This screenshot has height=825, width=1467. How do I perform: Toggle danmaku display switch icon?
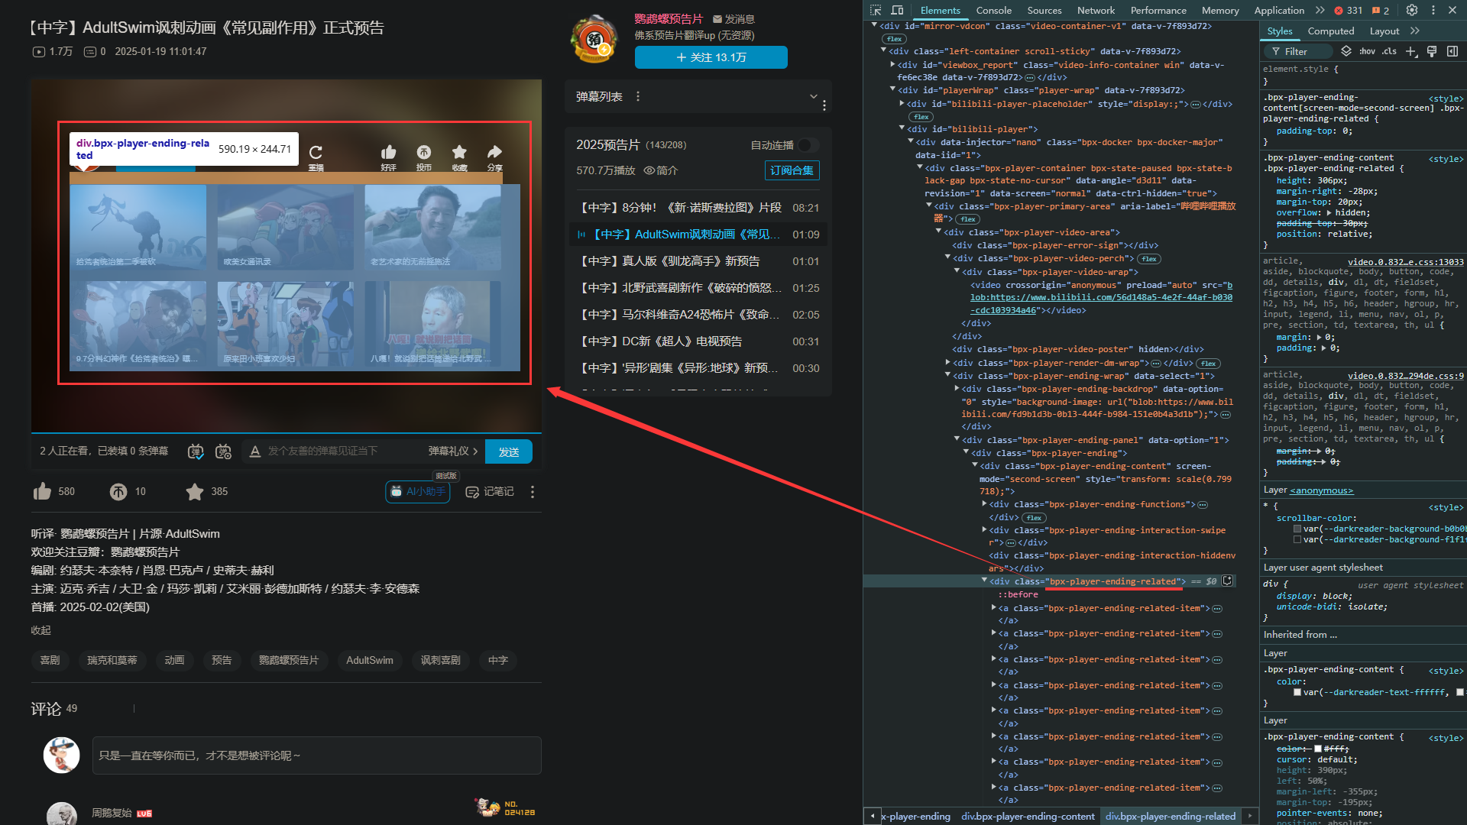click(x=196, y=451)
